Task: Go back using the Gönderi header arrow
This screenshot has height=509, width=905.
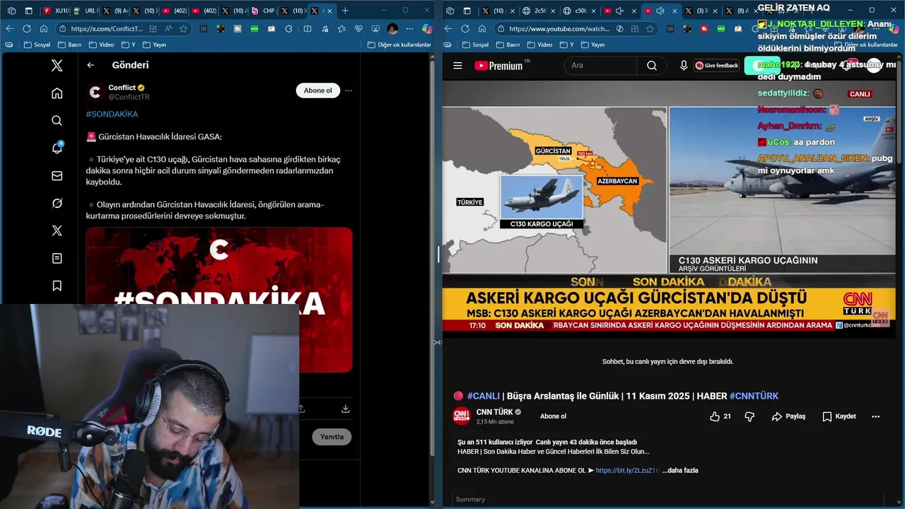Action: tap(90, 65)
